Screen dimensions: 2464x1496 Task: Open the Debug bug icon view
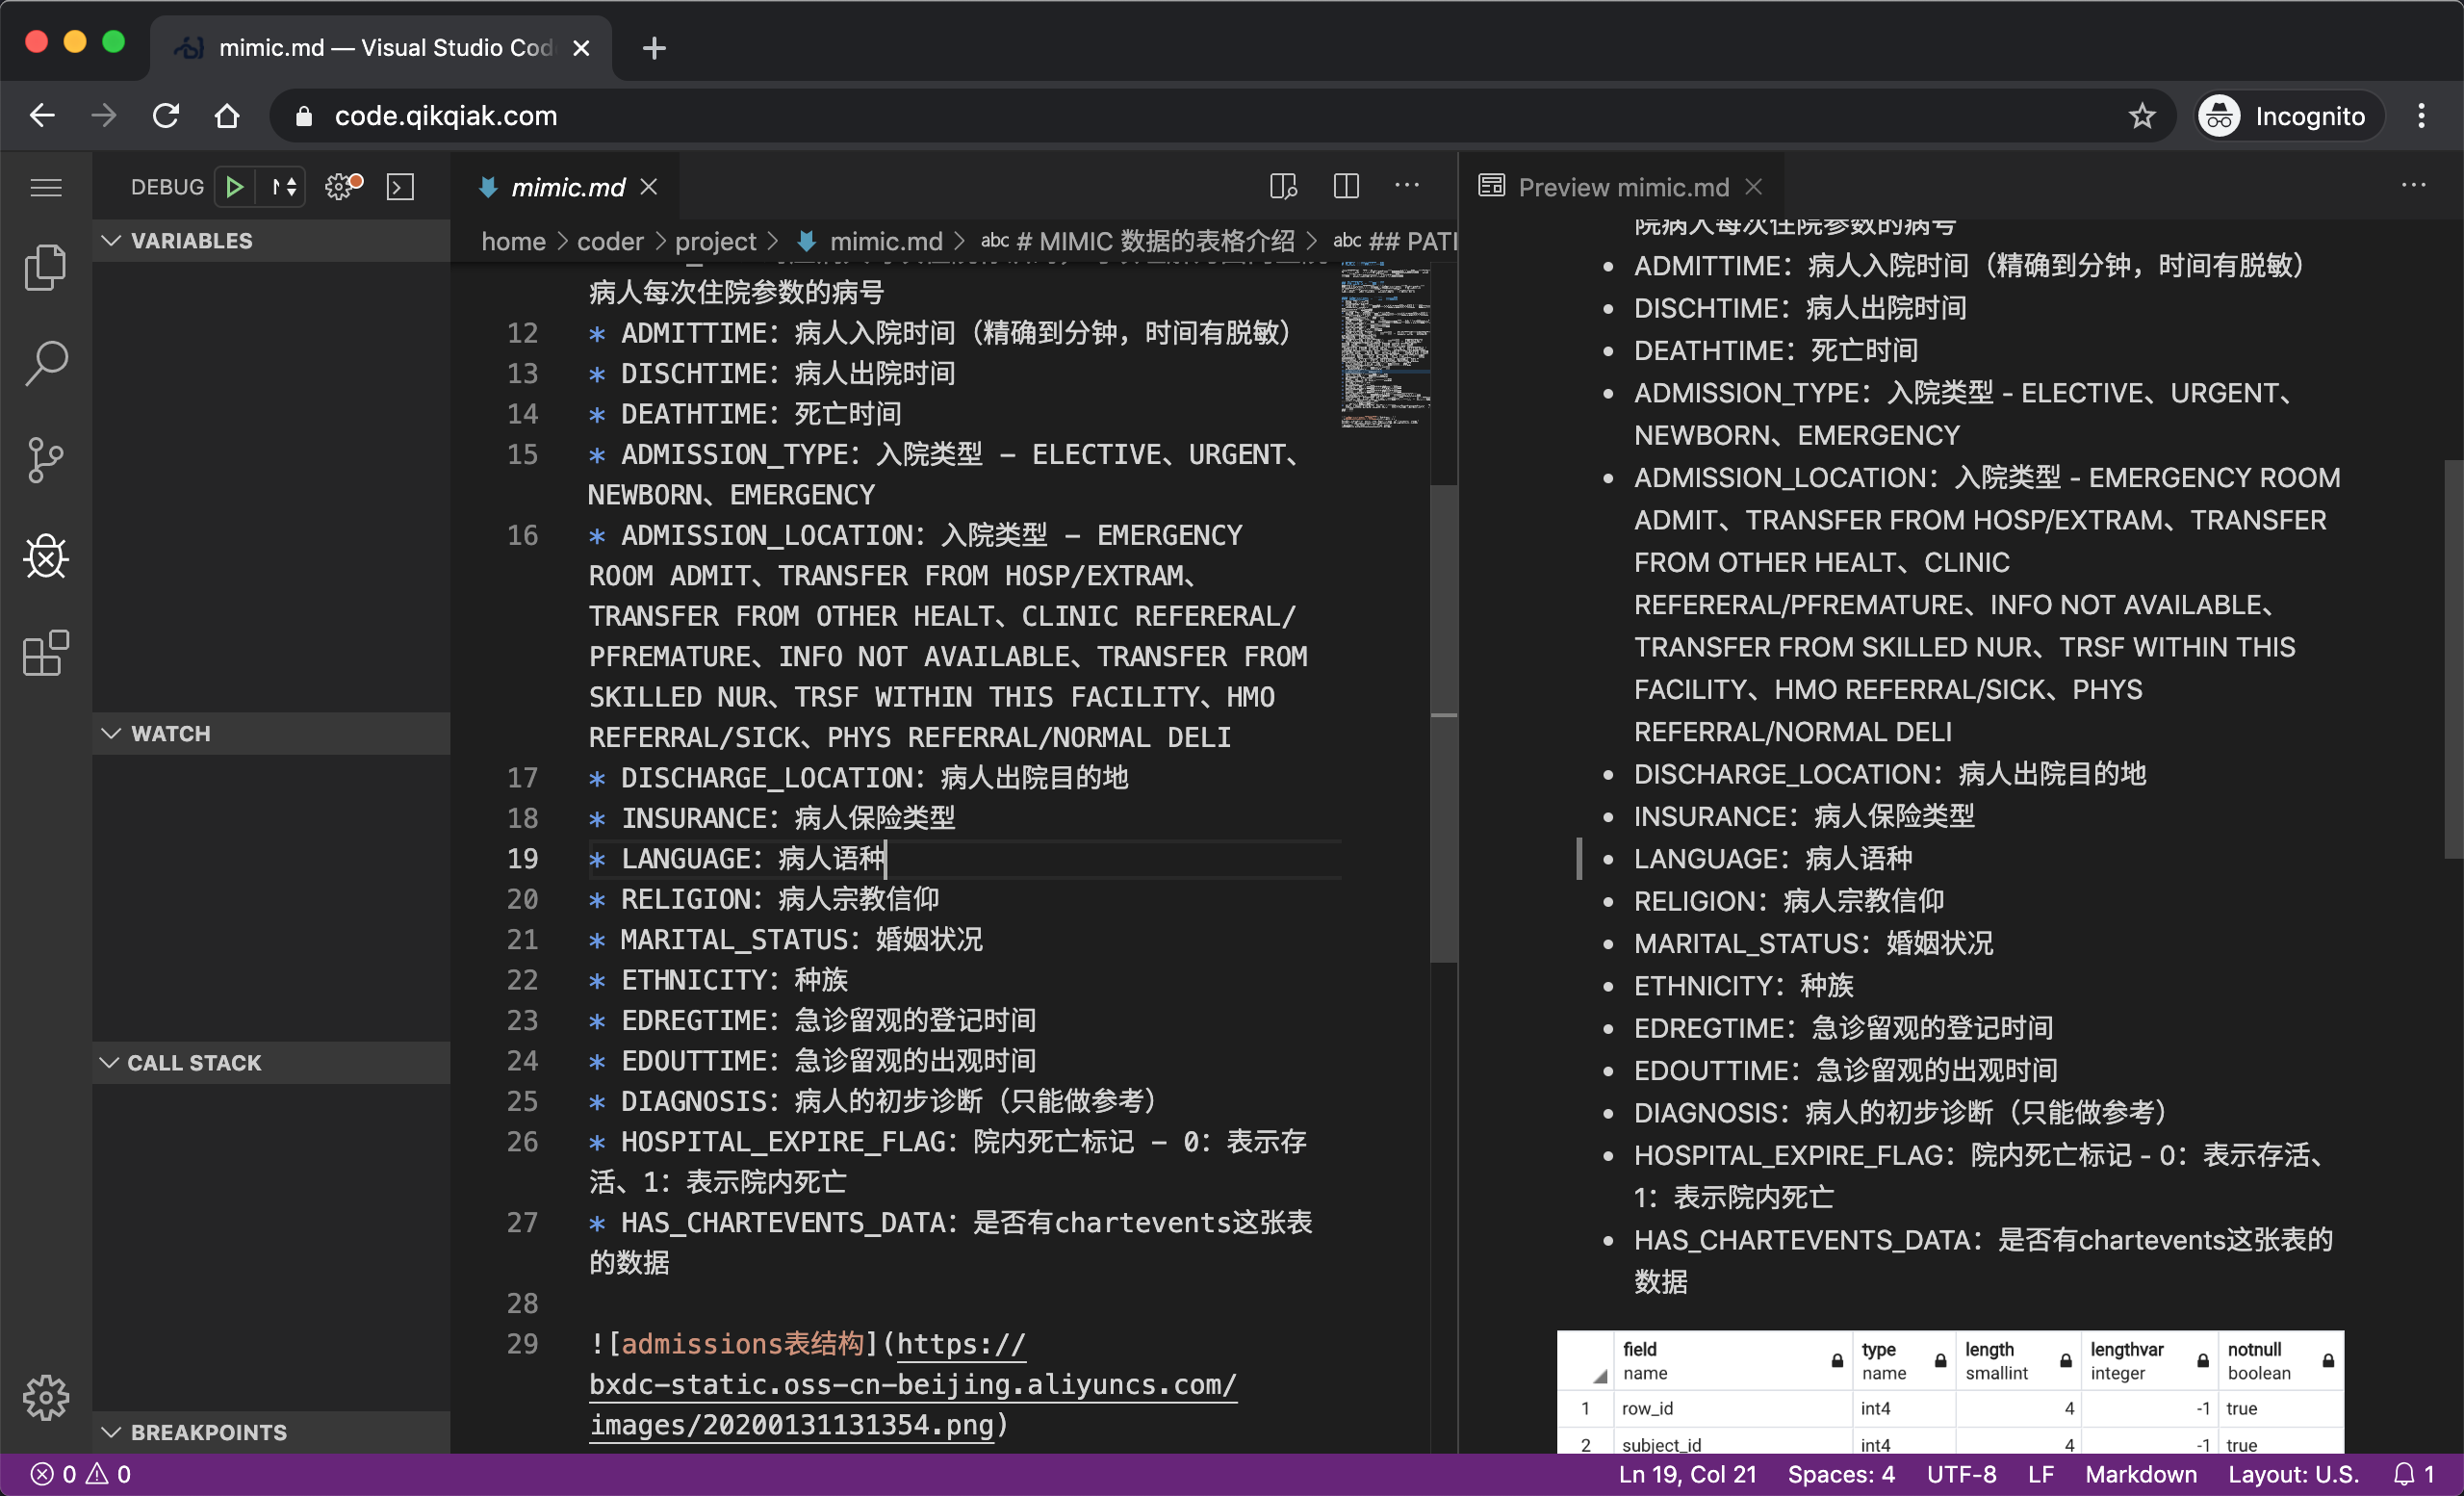[46, 556]
